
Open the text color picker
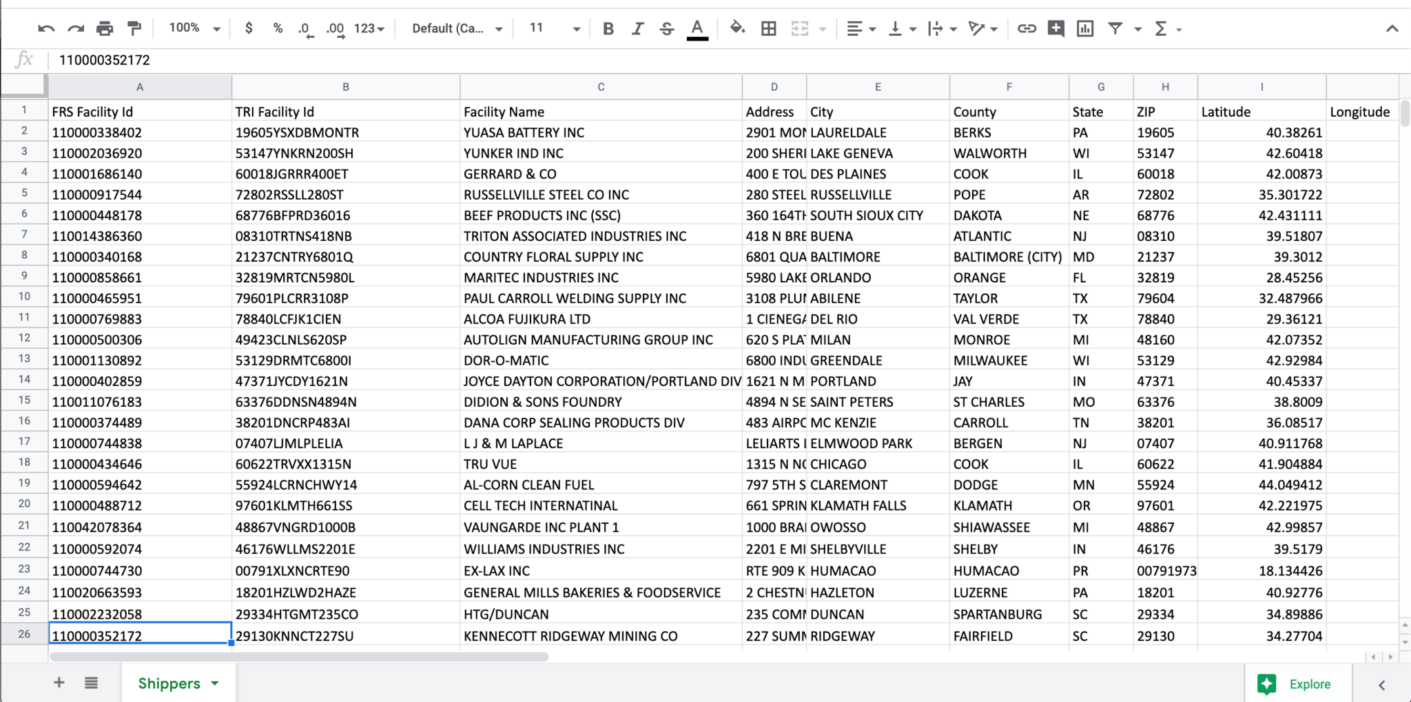pyautogui.click(x=697, y=29)
